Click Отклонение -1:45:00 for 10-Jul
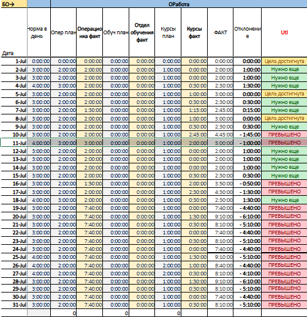 click(x=248, y=135)
